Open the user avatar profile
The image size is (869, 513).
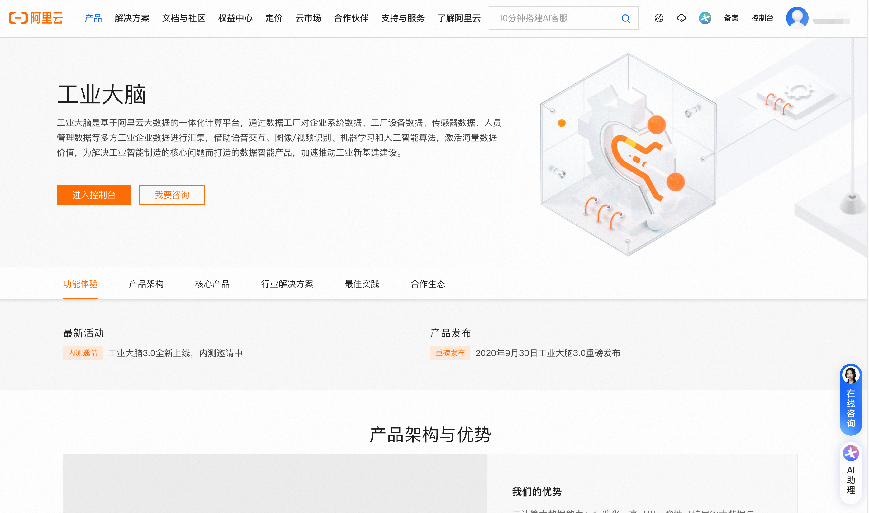pyautogui.click(x=797, y=18)
